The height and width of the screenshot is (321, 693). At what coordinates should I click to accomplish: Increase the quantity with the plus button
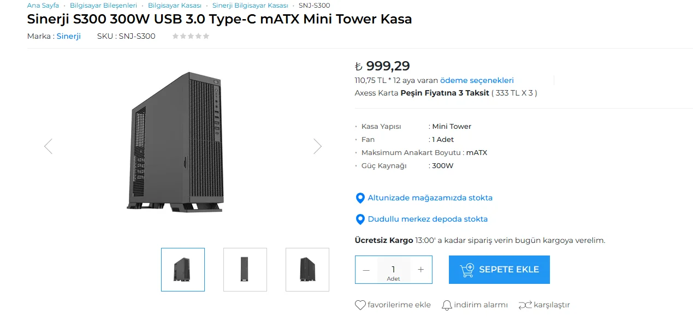tap(420, 270)
